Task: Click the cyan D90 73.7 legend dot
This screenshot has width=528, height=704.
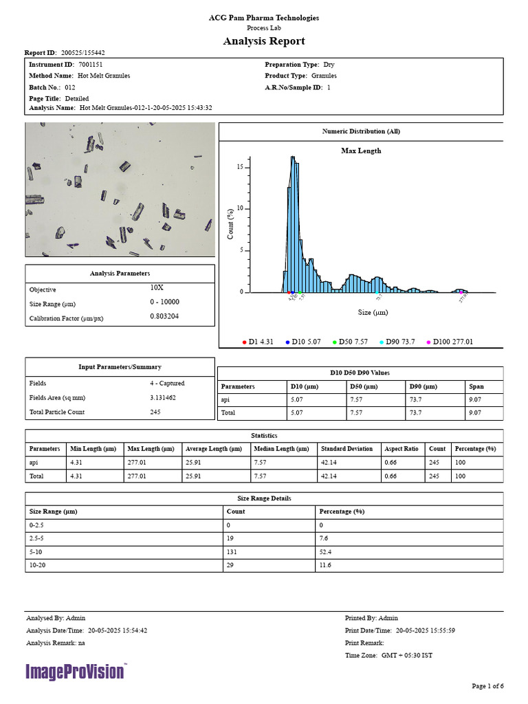Action: coord(382,342)
